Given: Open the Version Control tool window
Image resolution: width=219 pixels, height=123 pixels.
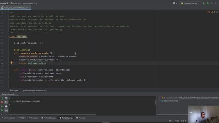Looking at the screenshot, I should click(x=8, y=118).
